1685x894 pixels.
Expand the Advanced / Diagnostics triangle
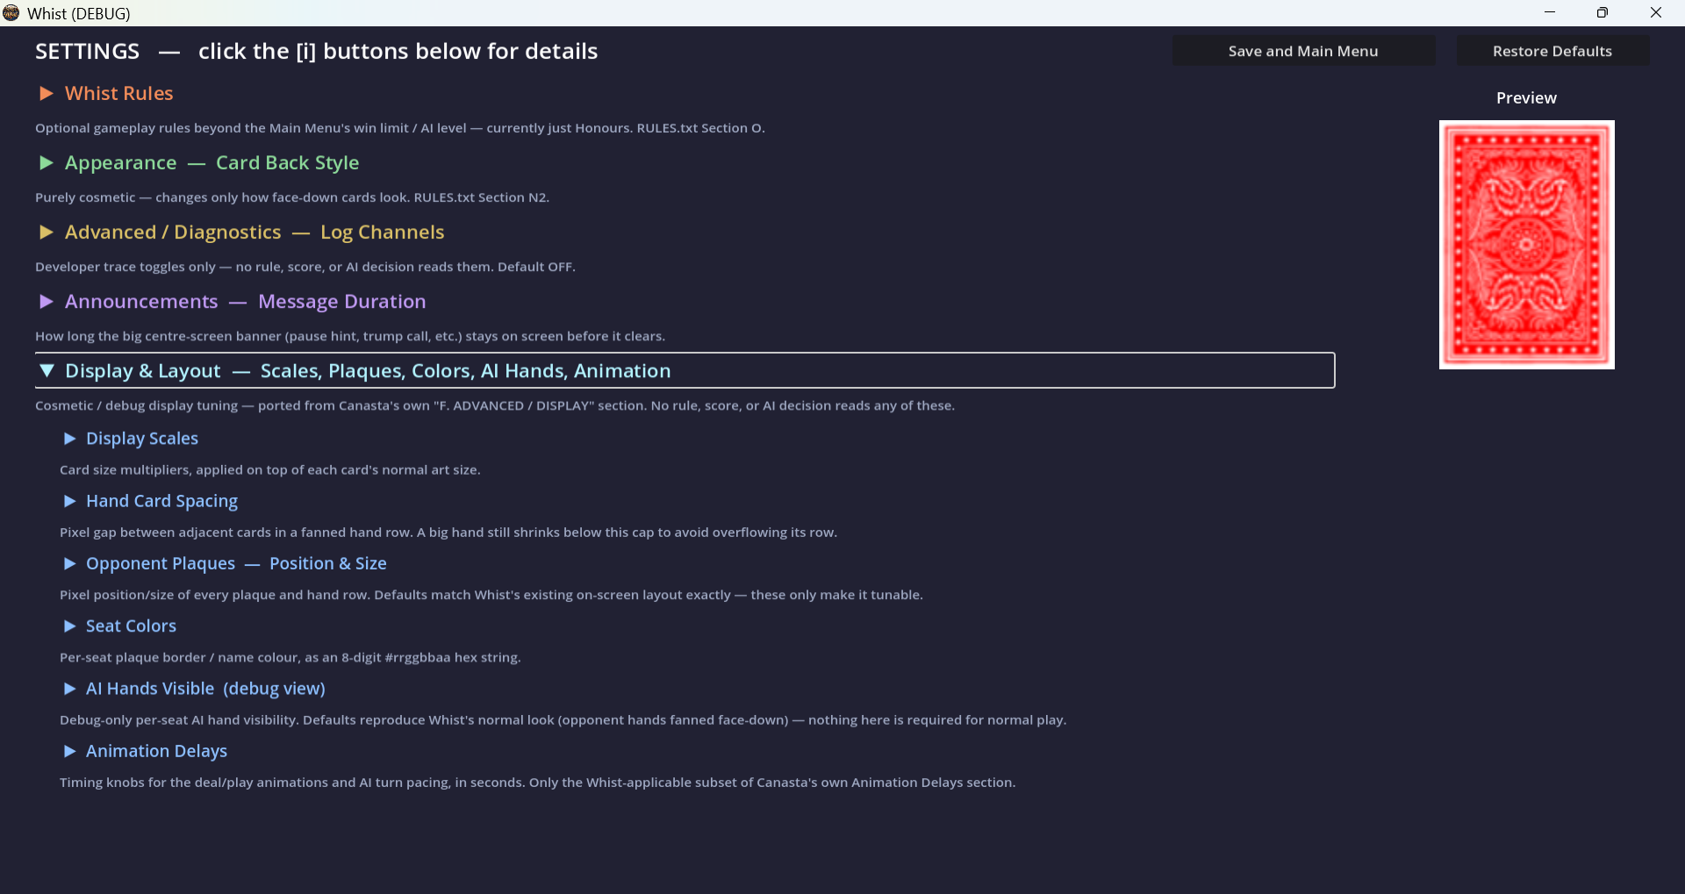point(47,232)
